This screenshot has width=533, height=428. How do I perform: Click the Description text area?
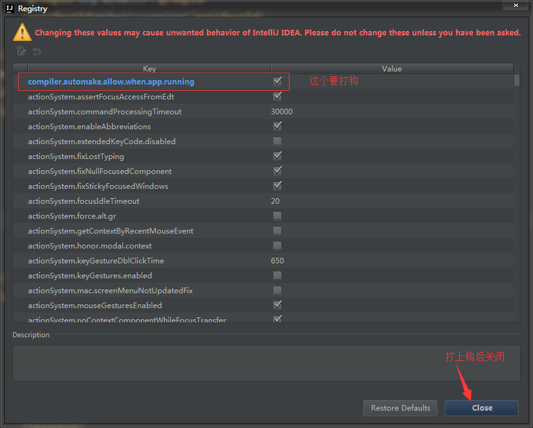(266, 363)
